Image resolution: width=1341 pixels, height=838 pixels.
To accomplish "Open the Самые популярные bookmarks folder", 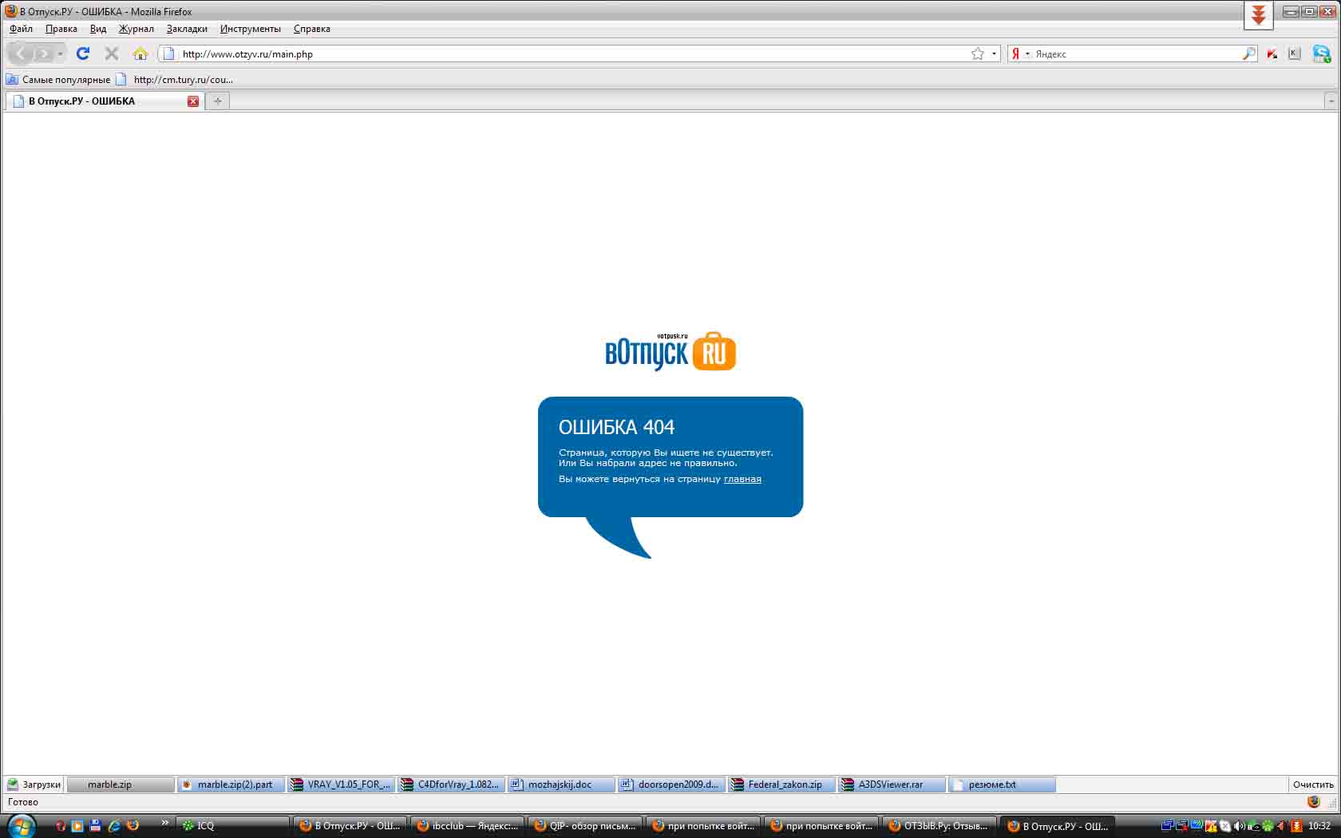I will coord(58,80).
